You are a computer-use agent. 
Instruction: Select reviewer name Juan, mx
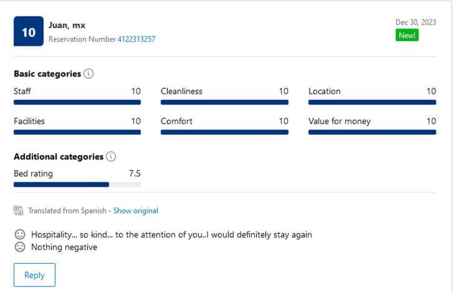click(x=67, y=26)
